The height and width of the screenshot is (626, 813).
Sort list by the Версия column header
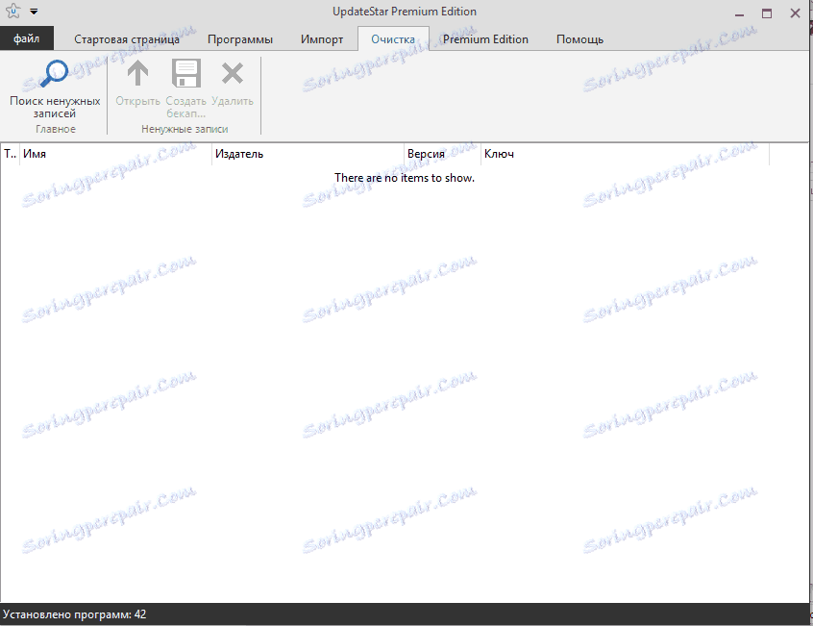[x=442, y=154]
